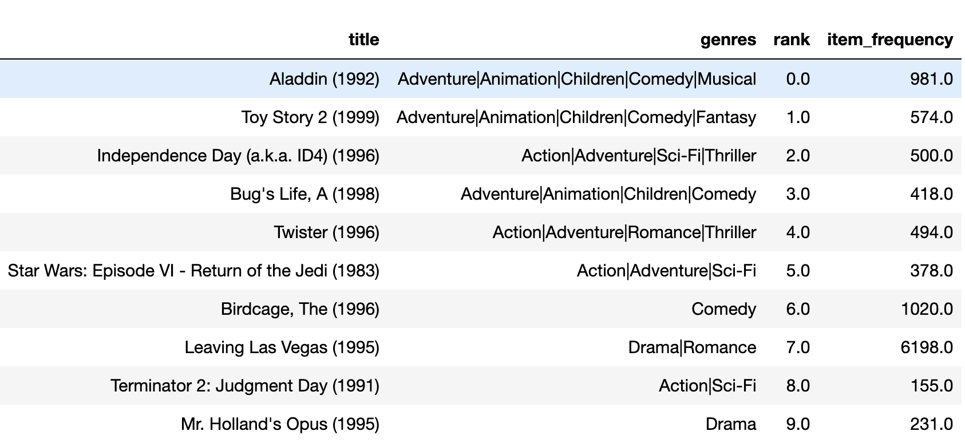
Task: Select Star Wars Episode VI title cell
Action: [193, 271]
